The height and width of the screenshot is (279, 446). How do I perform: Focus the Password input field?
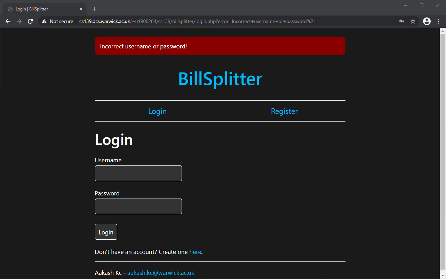(138, 206)
